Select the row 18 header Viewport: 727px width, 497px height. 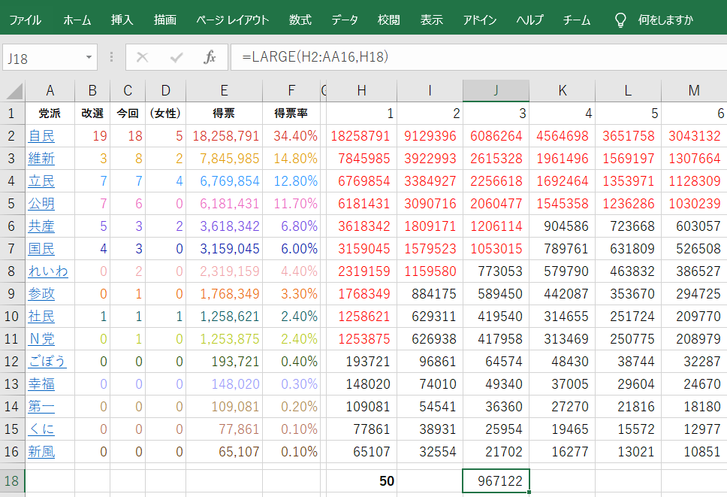tap(13, 480)
